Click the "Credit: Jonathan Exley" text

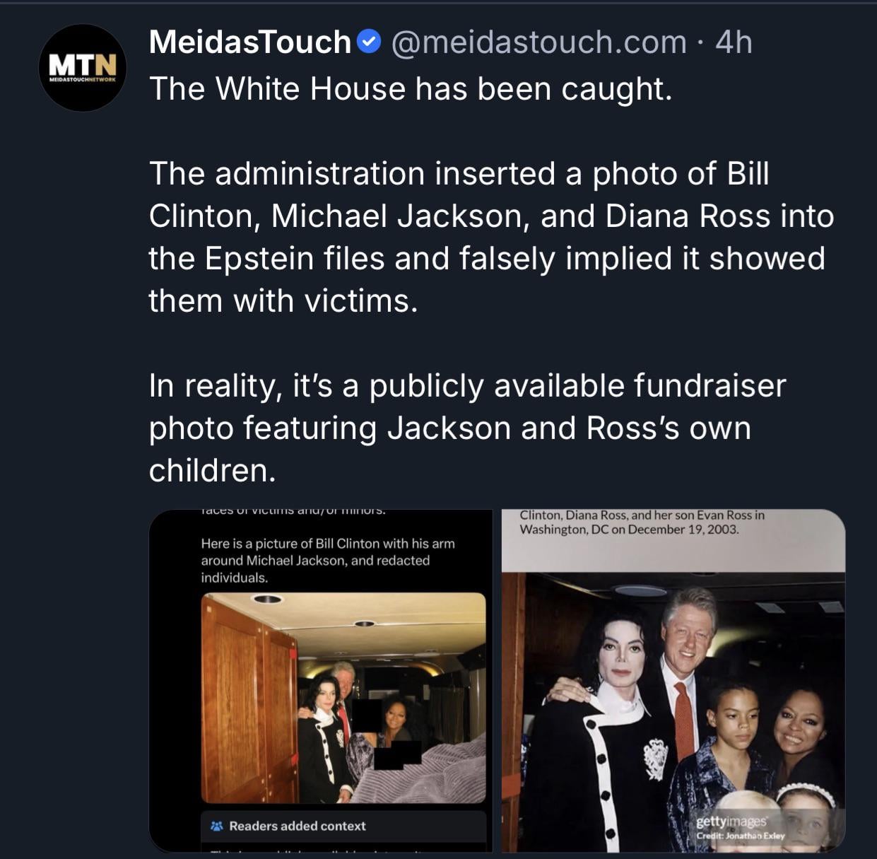click(740, 836)
